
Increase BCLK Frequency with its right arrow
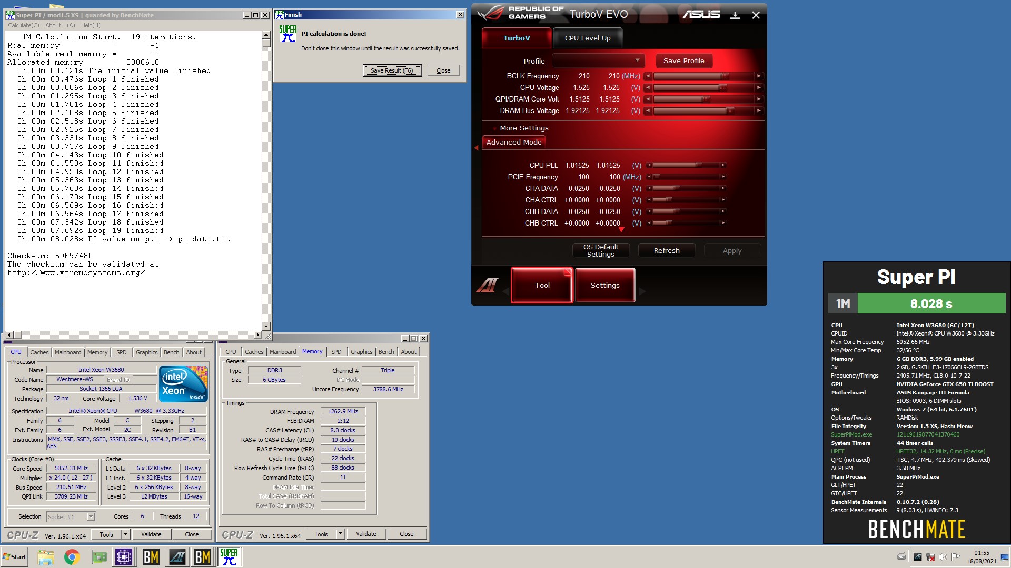tap(759, 76)
